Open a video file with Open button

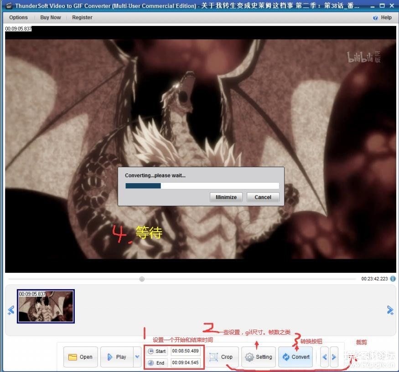click(x=80, y=357)
